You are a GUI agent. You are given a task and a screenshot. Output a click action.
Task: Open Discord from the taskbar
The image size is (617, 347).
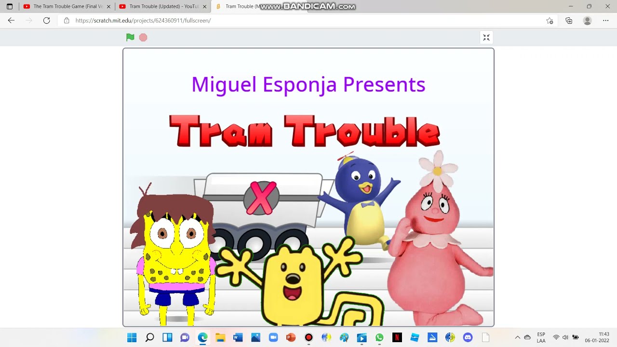(x=468, y=337)
